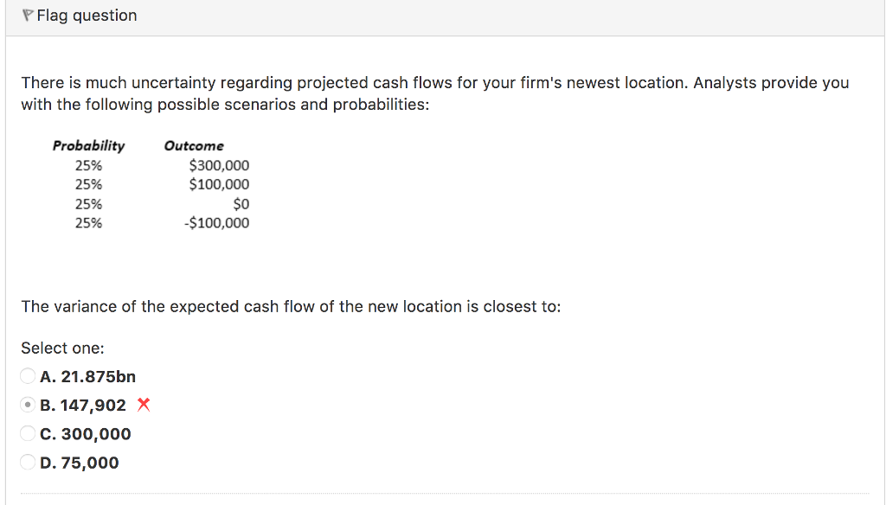Image resolution: width=886 pixels, height=505 pixels.
Task: Click the Flag question link
Action: [x=86, y=15]
